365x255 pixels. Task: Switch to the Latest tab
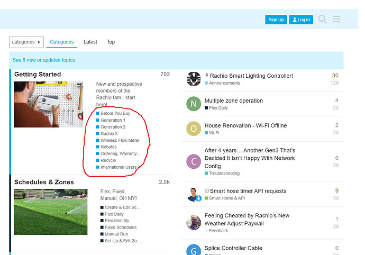pyautogui.click(x=90, y=42)
